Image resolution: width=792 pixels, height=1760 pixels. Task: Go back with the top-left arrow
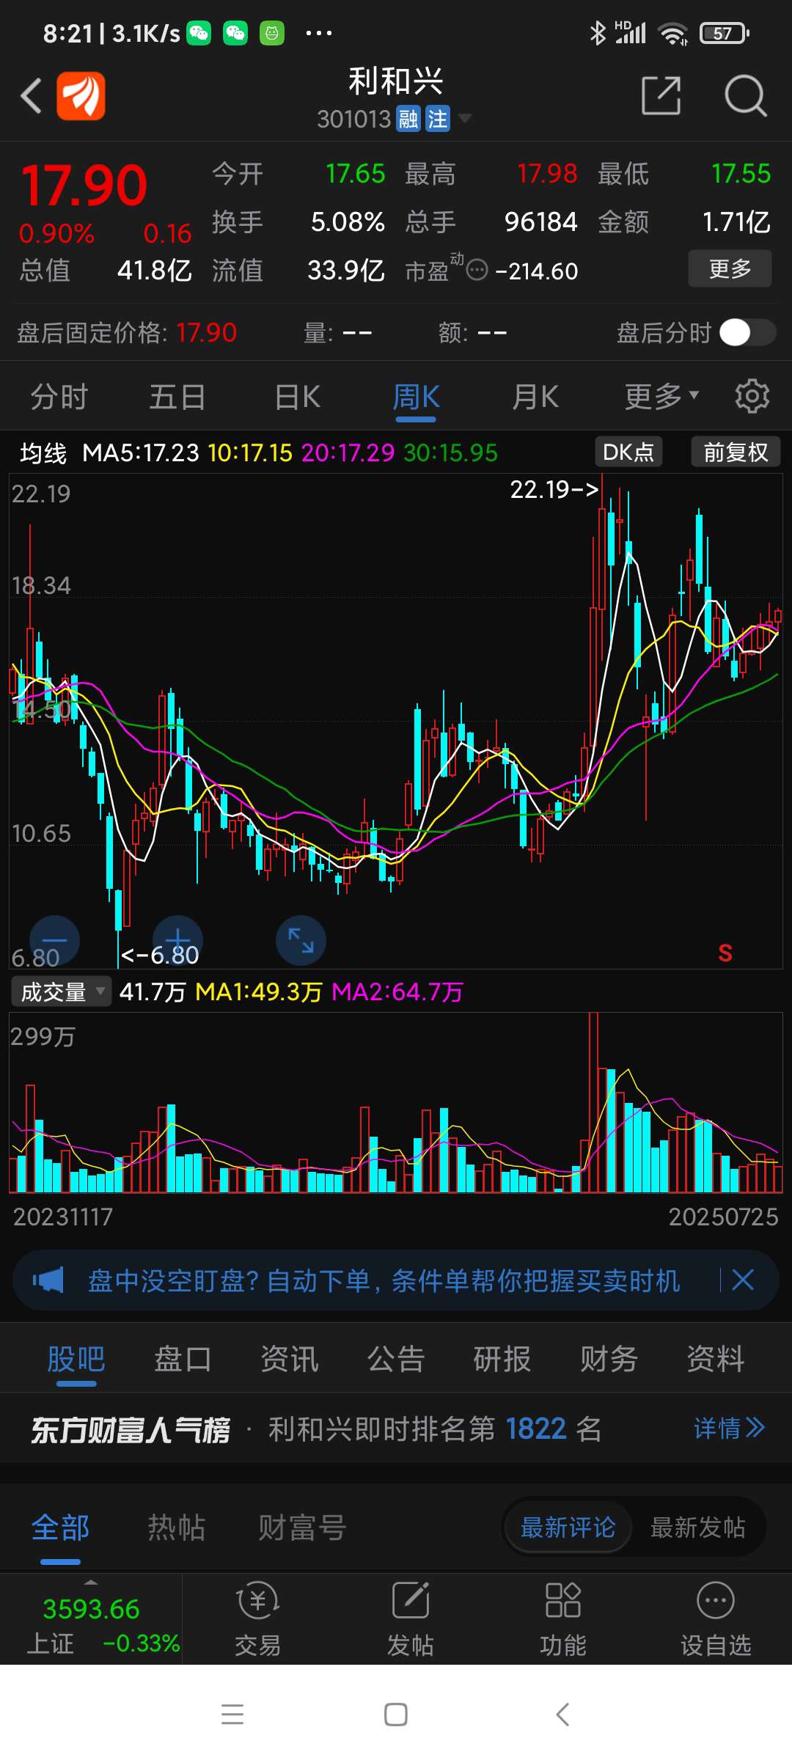coord(31,95)
